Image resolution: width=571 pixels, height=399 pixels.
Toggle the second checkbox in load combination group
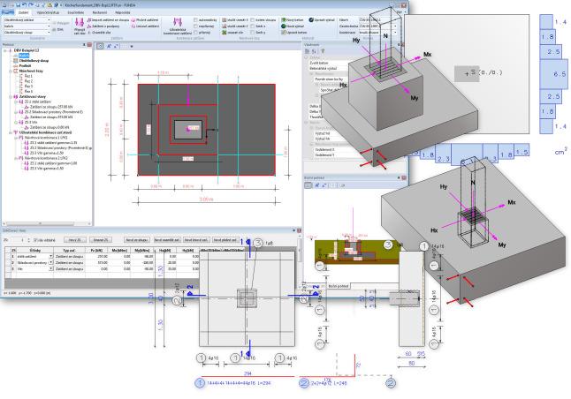pos(196,26)
